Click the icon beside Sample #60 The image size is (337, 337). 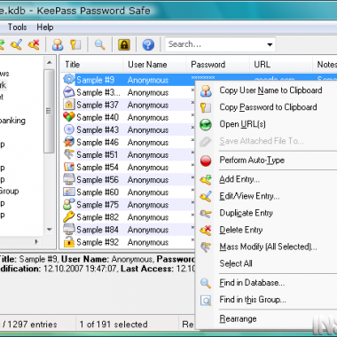69,192
